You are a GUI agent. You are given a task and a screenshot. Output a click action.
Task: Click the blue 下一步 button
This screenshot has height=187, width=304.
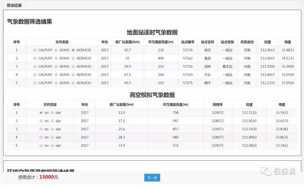pyautogui.click(x=152, y=178)
